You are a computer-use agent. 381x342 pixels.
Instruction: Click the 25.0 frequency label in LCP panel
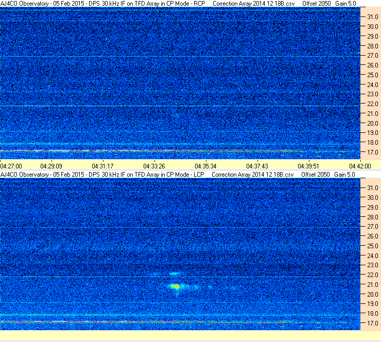click(372, 246)
